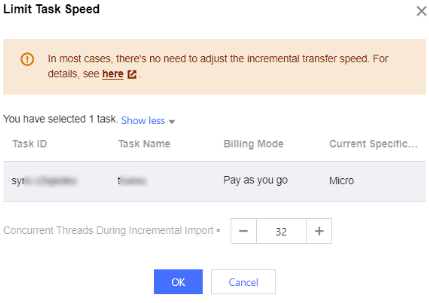Click the truncated Current Specific... column header

pos(373,144)
